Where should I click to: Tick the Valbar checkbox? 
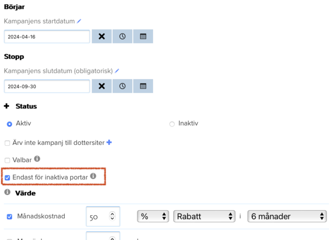click(8, 160)
